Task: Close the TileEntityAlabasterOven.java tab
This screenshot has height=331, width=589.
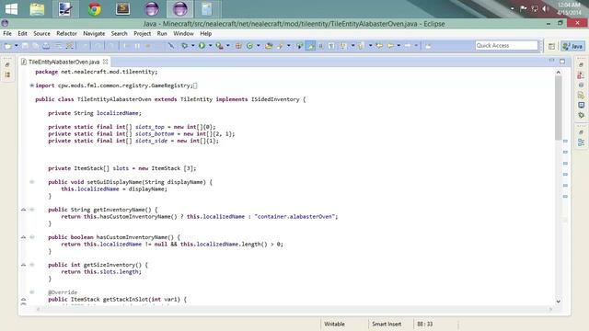Action: 106,62
